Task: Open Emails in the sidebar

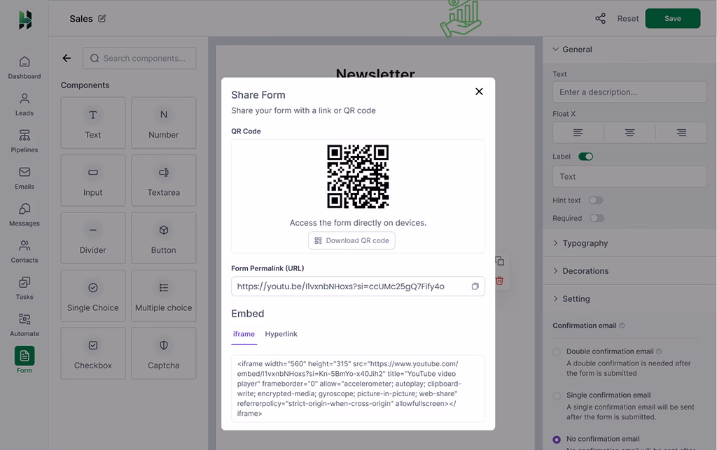Action: coord(25,178)
